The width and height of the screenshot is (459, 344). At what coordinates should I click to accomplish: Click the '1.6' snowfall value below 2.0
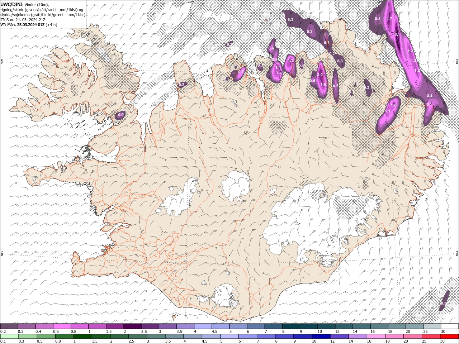(x=323, y=85)
